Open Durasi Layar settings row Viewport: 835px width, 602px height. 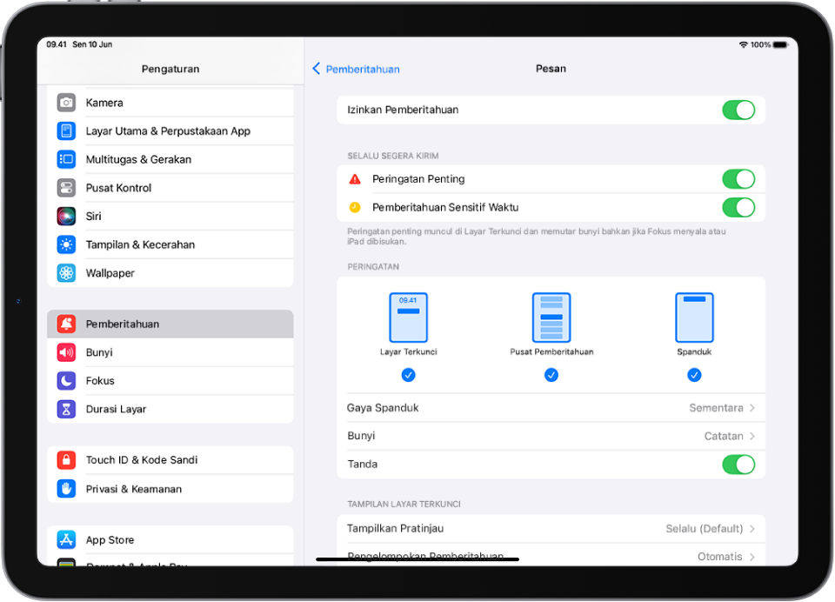click(x=170, y=409)
